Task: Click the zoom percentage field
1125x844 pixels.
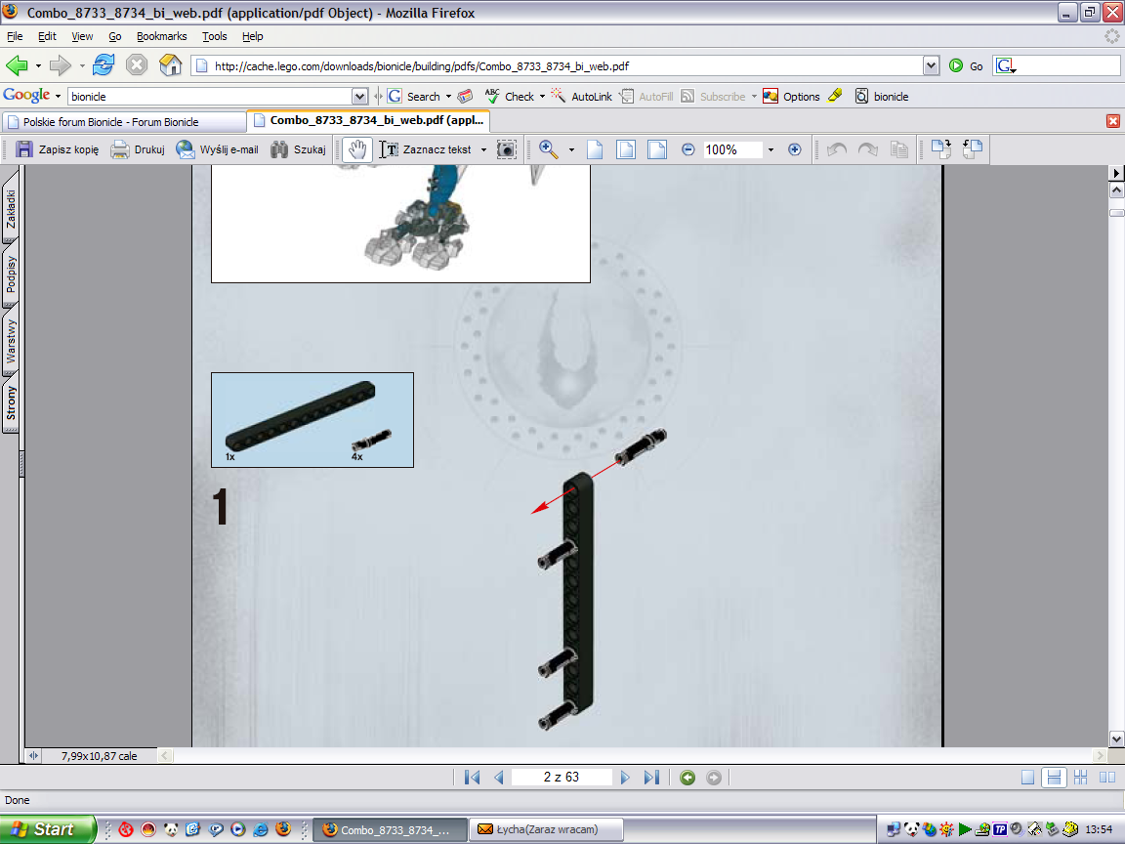Action: pyautogui.click(x=731, y=149)
